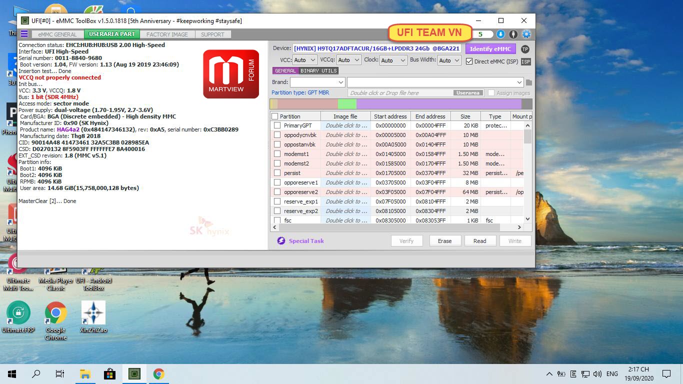Click the folder browse icon beside model dropdown

[529, 82]
